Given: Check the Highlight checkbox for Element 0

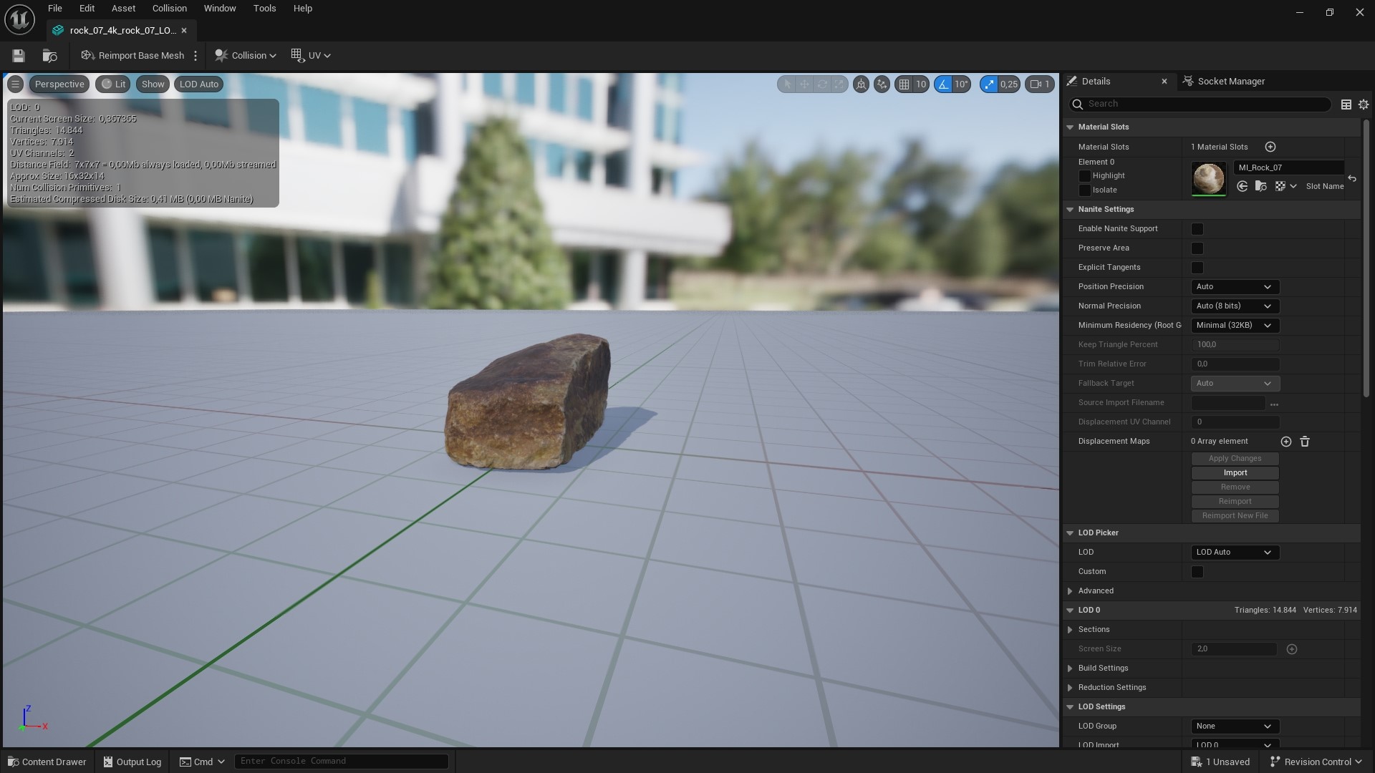Looking at the screenshot, I should (1085, 176).
